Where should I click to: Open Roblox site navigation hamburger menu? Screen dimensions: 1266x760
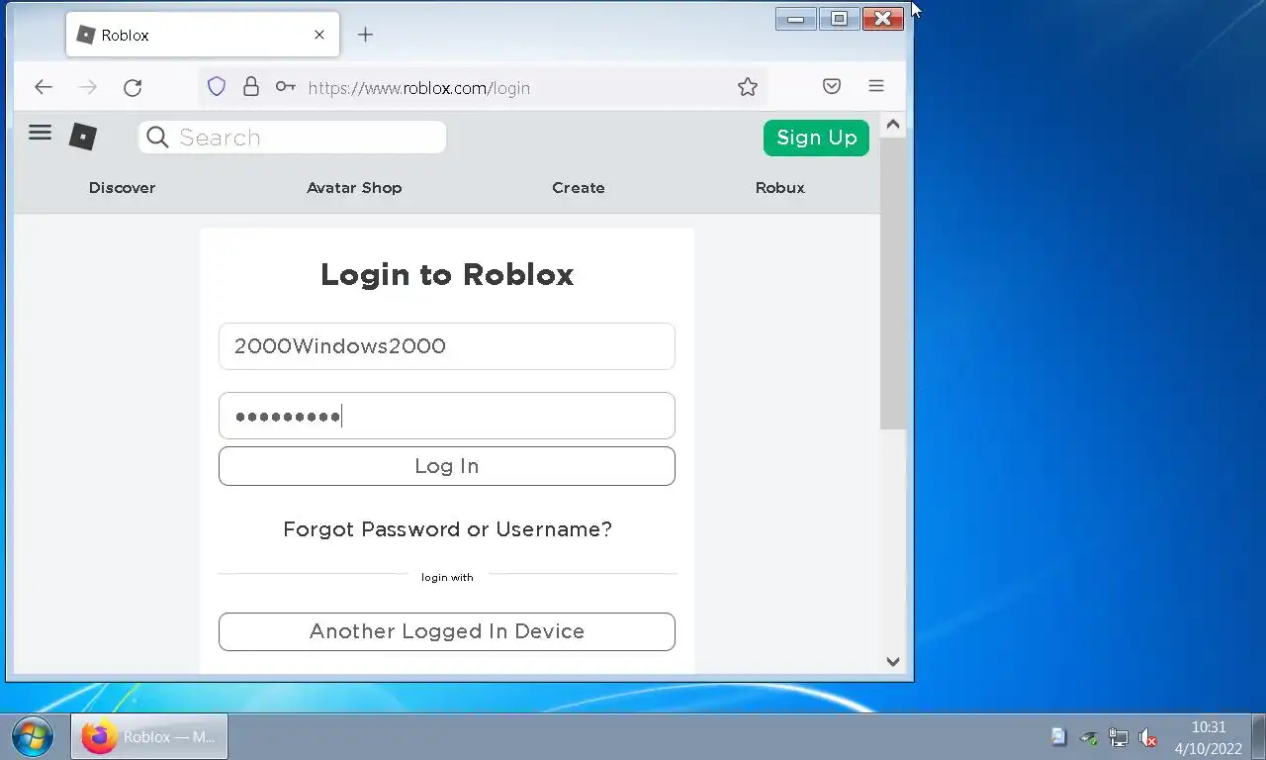[40, 133]
